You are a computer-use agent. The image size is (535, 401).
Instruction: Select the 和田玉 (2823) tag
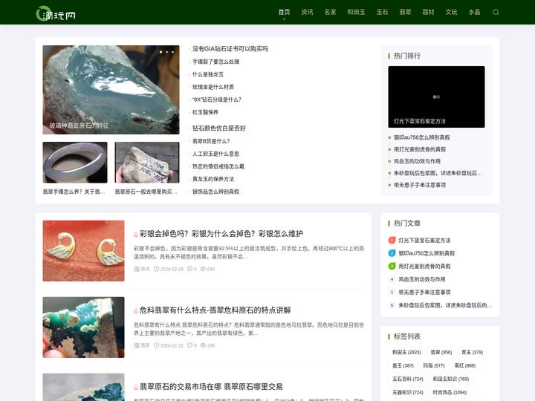[x=406, y=352]
